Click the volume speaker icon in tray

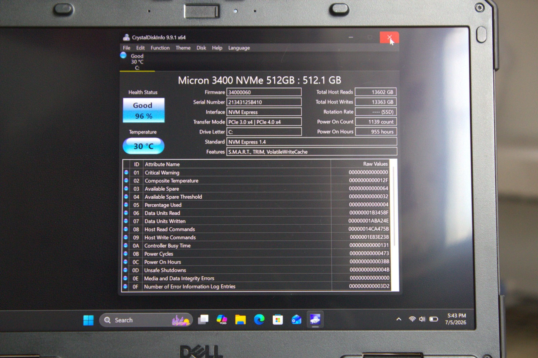tap(422, 319)
